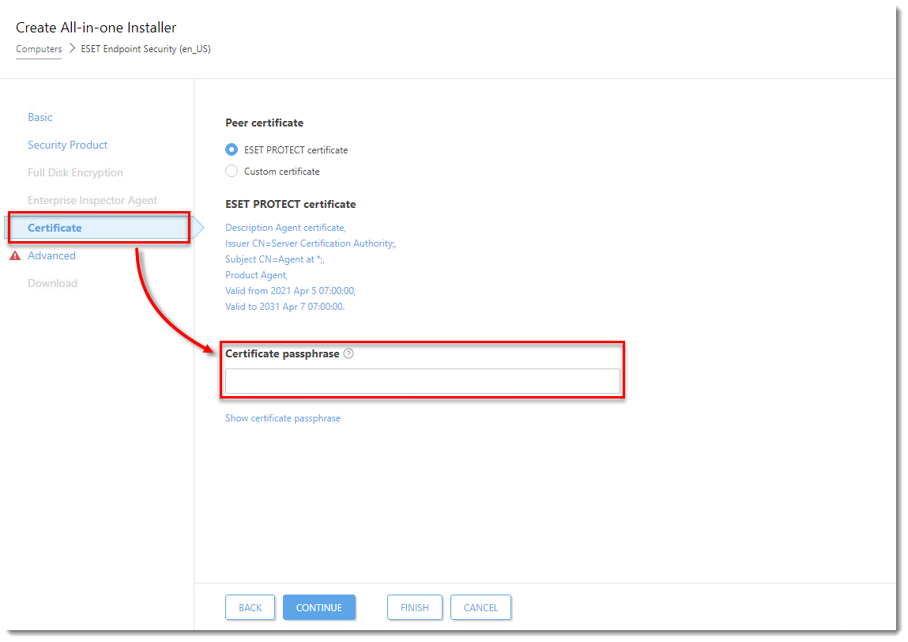Switch to the Certificate section
The height and width of the screenshot is (642, 908).
[x=55, y=228]
